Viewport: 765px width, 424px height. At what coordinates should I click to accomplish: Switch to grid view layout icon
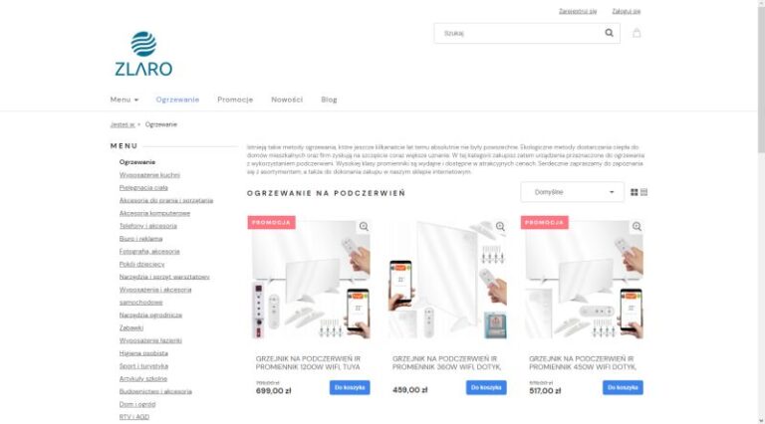(635, 192)
